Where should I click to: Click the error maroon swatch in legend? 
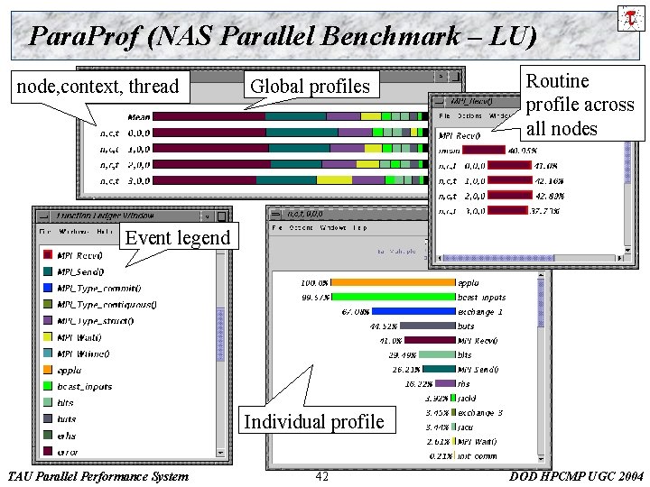[48, 451]
